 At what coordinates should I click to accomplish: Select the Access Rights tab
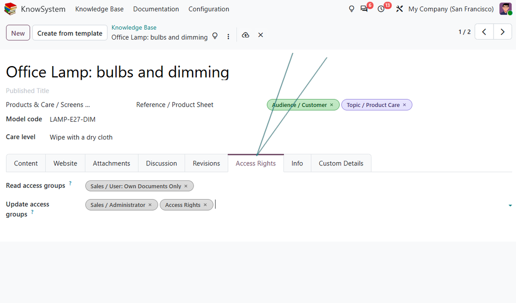point(256,163)
